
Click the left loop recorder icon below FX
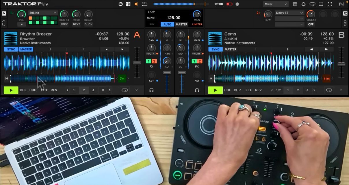point(4,23)
